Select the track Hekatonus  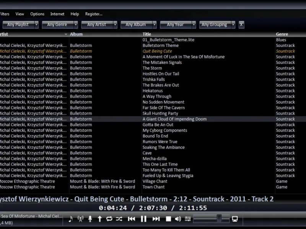(153, 91)
